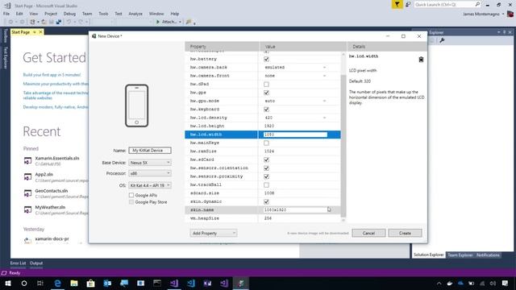Image resolution: width=516 pixels, height=290 pixels.
Task: Show hidden system tray icons chevron
Action: tap(439, 283)
